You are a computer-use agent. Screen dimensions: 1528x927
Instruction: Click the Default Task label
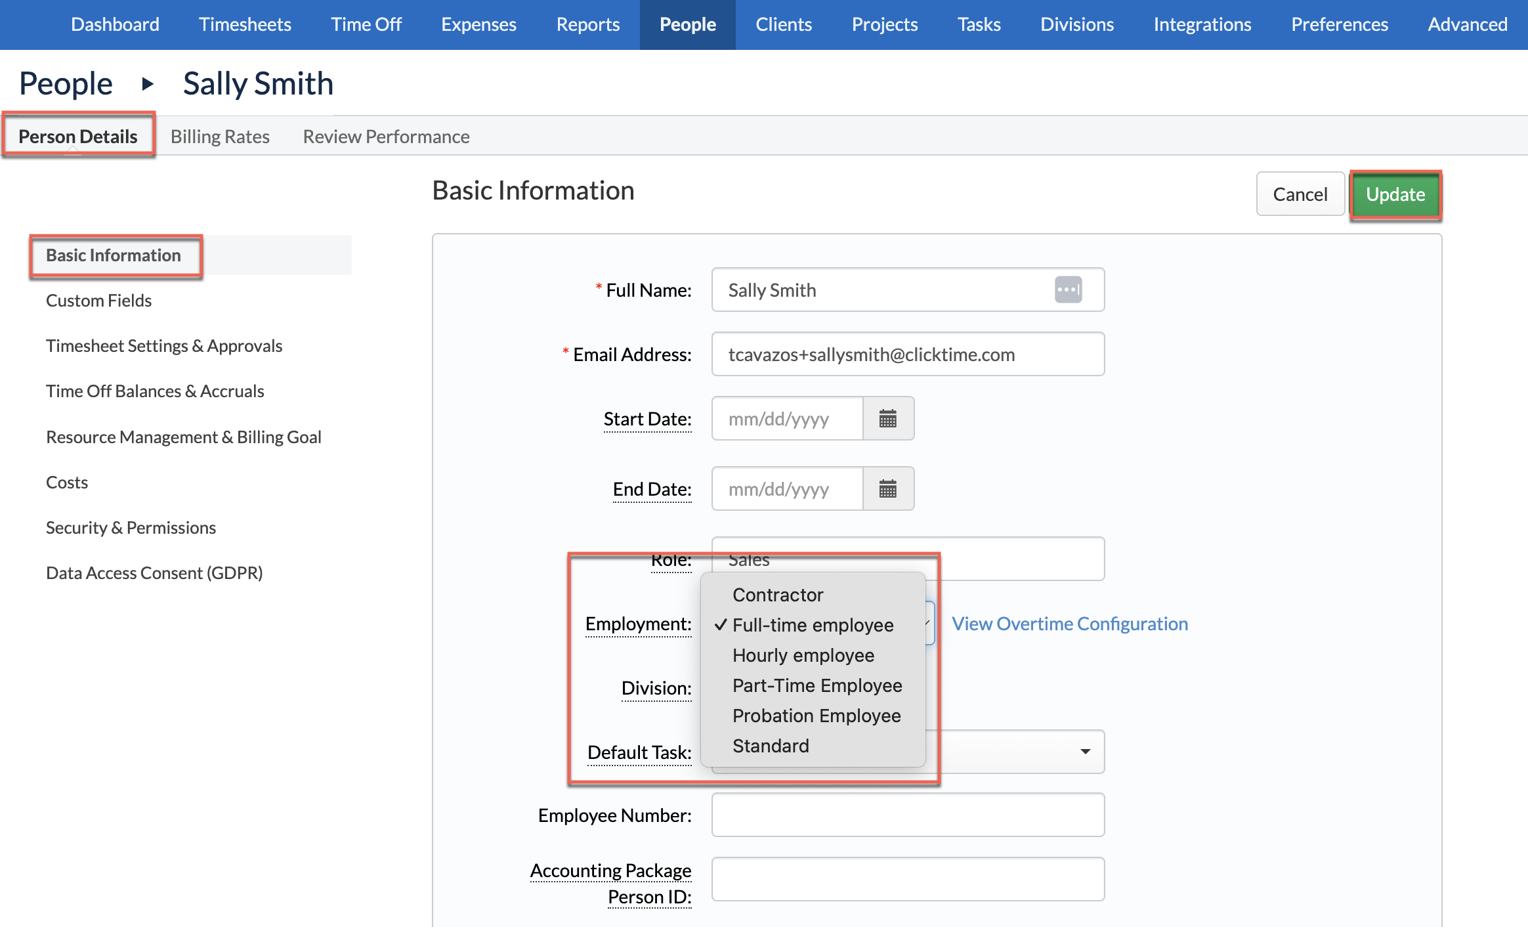click(x=639, y=752)
